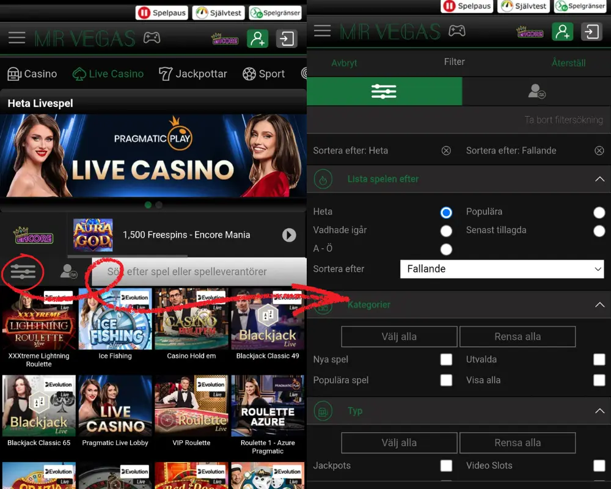The height and width of the screenshot is (489, 611).
Task: Collapse Kategorier section
Action: click(600, 305)
